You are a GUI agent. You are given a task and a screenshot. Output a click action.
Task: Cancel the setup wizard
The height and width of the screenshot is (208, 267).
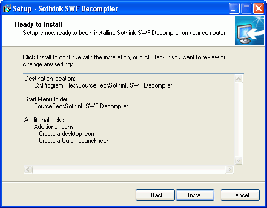pyautogui.click(x=240, y=195)
